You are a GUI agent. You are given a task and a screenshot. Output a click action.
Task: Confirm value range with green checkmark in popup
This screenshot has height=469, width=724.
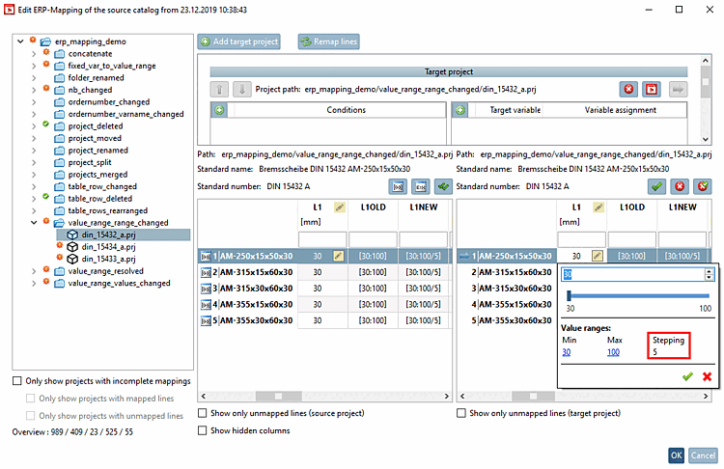click(x=687, y=376)
